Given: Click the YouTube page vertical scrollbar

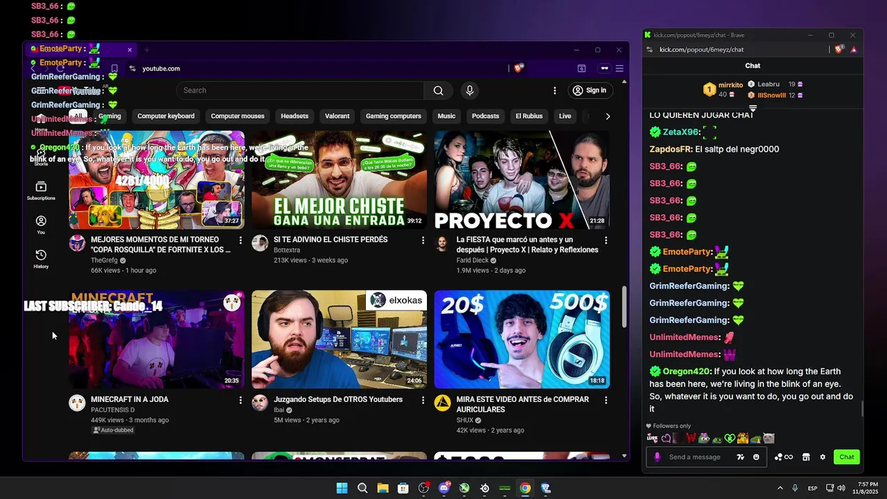Looking at the screenshot, I should coord(624,308).
